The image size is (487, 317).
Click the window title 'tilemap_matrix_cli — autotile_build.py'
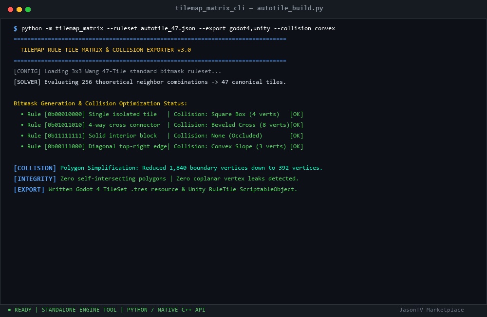click(x=249, y=8)
